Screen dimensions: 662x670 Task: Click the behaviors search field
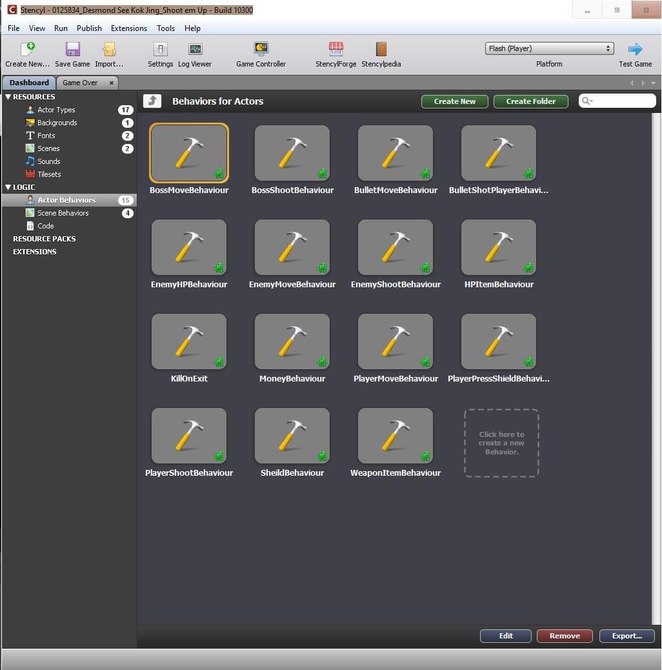[617, 101]
